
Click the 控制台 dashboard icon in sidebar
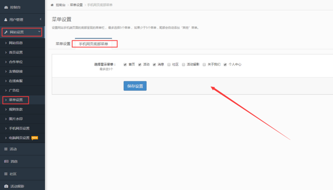point(6,8)
